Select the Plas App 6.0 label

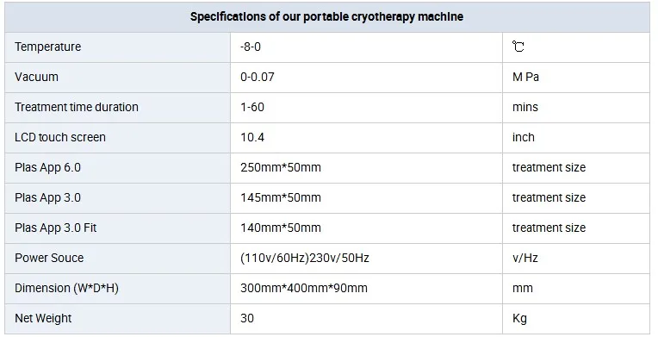click(x=47, y=168)
